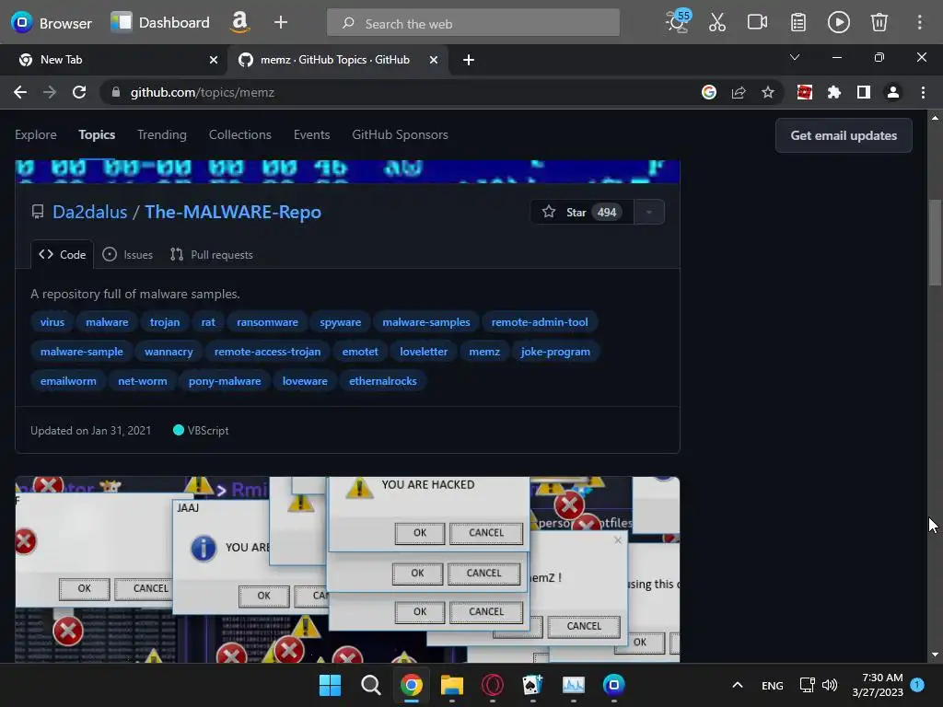Open Issues for The-MALWARE-Repo
The width and height of the screenshot is (943, 707).
click(127, 254)
